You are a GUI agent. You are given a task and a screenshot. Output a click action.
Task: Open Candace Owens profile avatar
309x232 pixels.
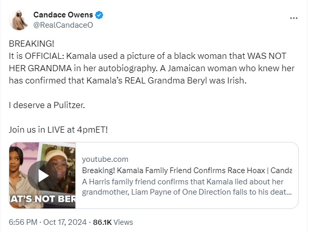pos(18,20)
